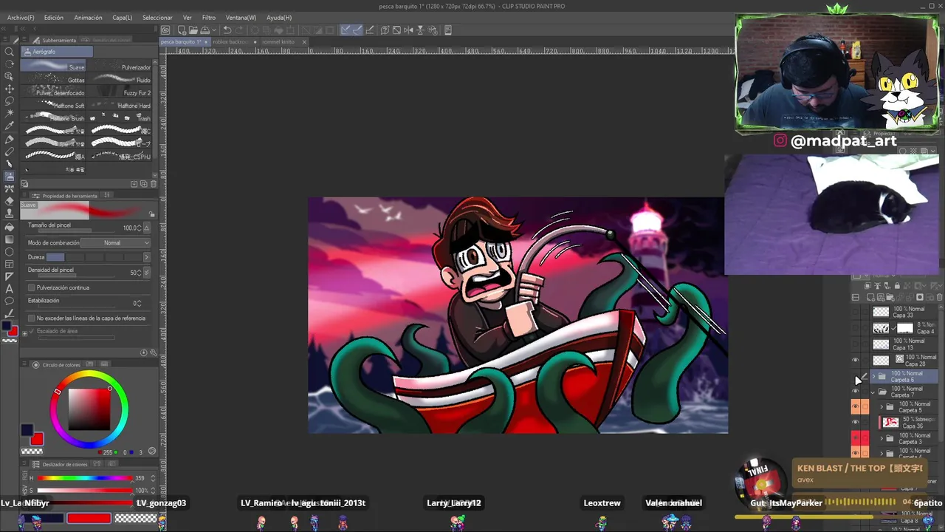This screenshot has height=532, width=945.
Task: Click new layer folder icon in layer panel
Action: point(890,297)
